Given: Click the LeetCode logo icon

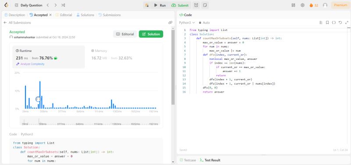Looking at the screenshot, I should pos(6,5).
